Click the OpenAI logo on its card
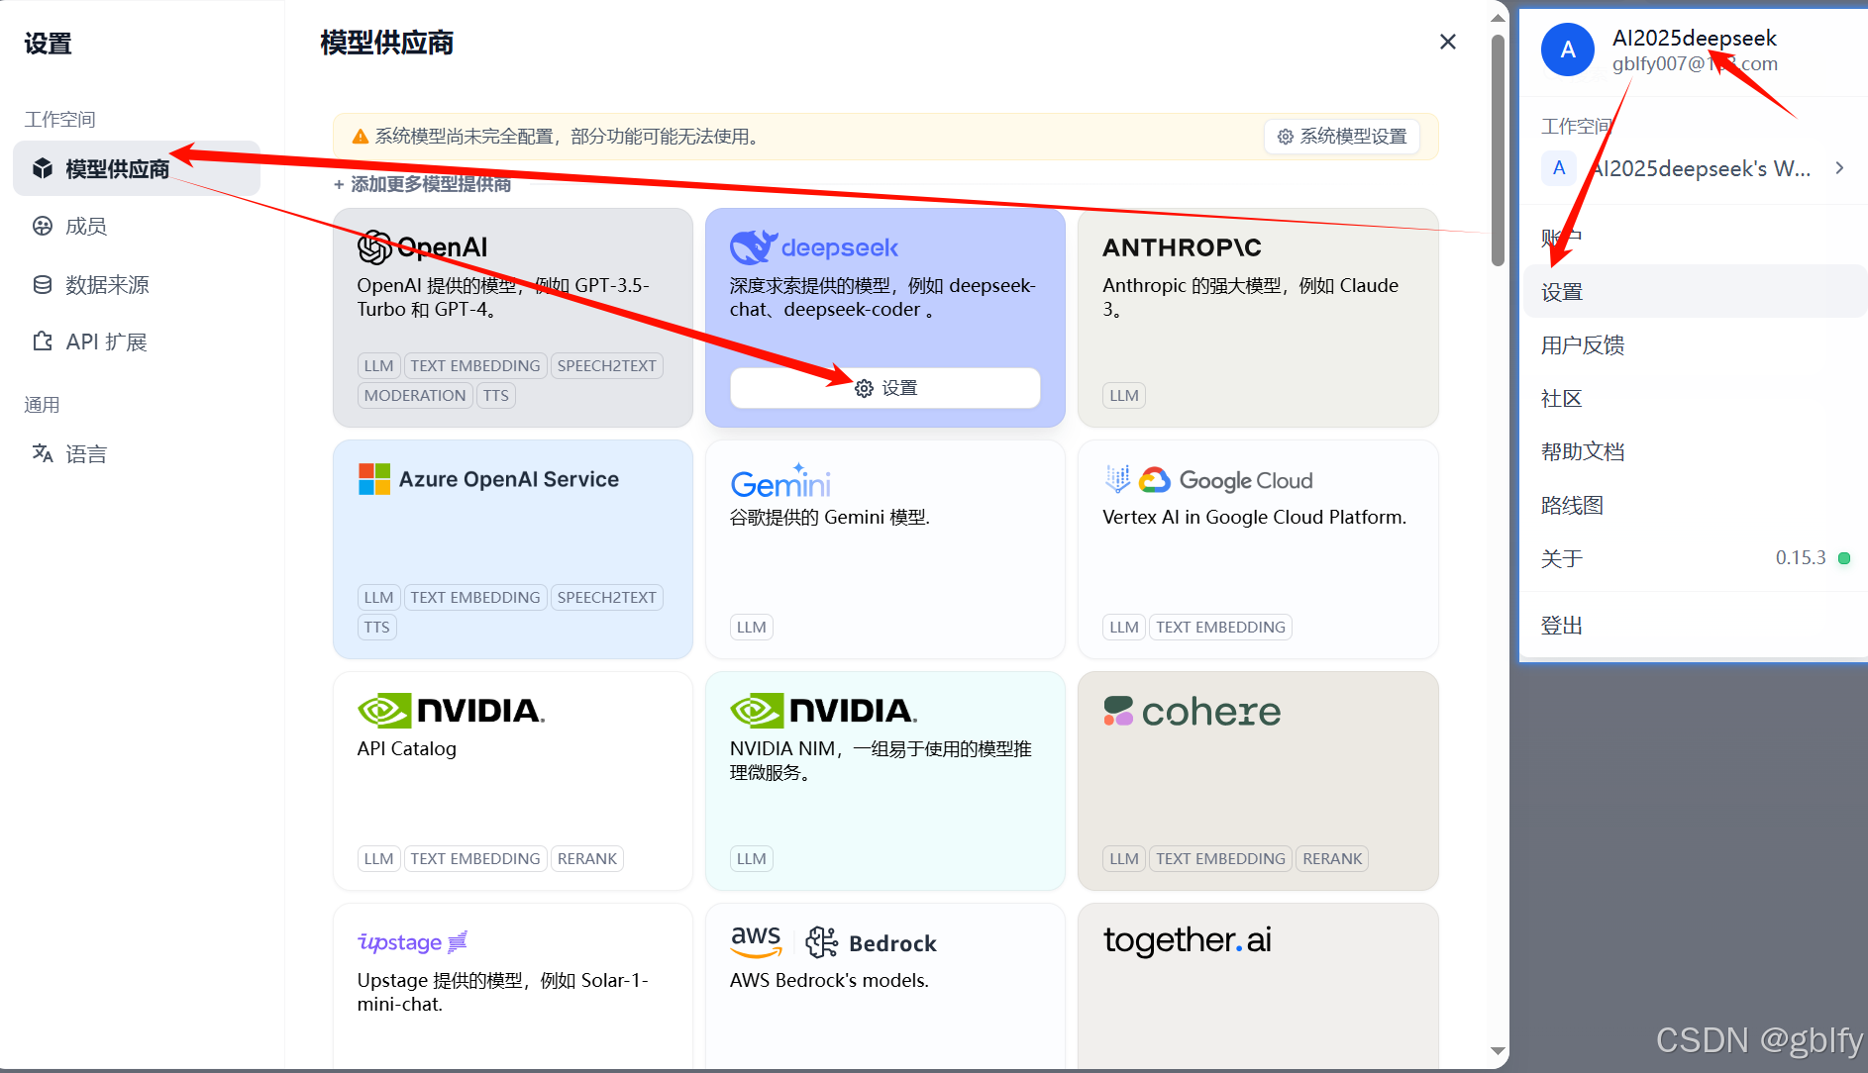 [x=423, y=246]
